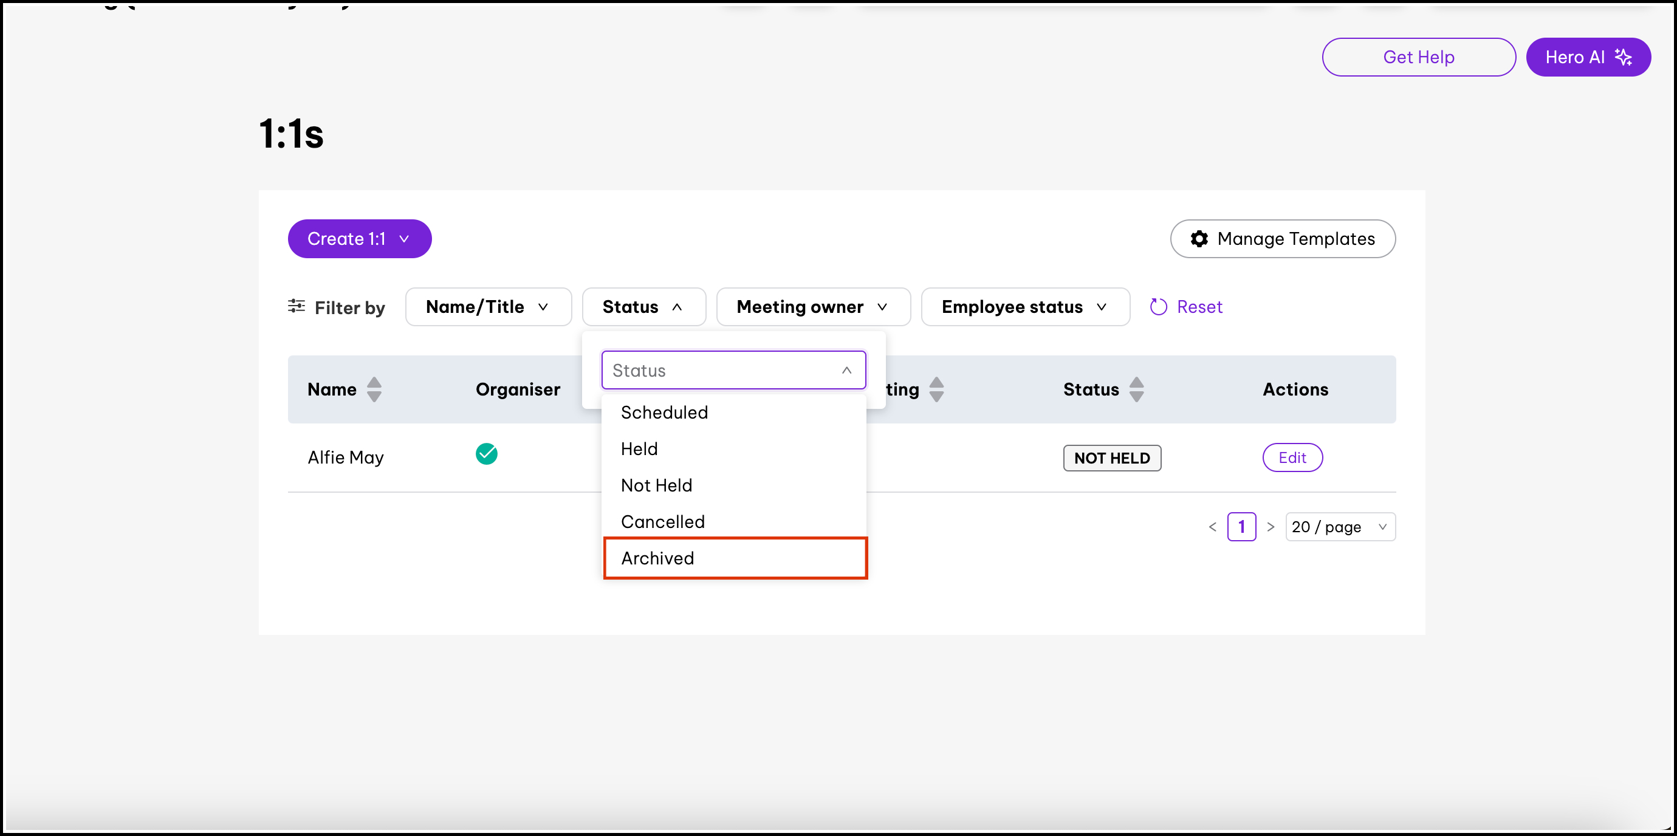
Task: Go to previous page arrow
Action: [1212, 527]
